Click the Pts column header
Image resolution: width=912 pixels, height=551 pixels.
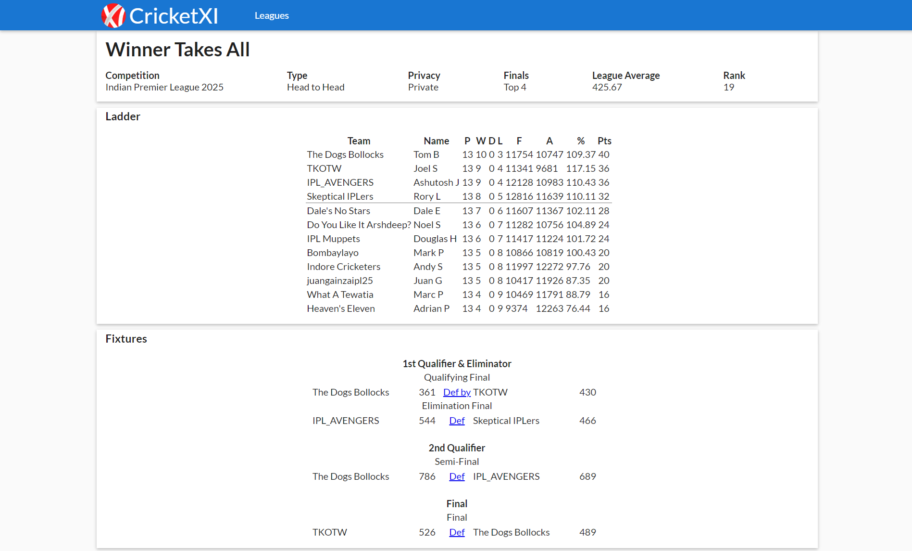coord(604,141)
